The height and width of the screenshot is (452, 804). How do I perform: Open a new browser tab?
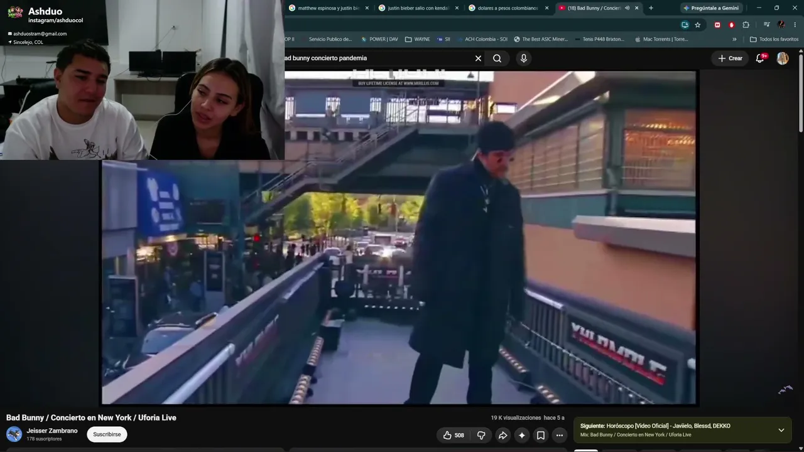[x=651, y=8]
